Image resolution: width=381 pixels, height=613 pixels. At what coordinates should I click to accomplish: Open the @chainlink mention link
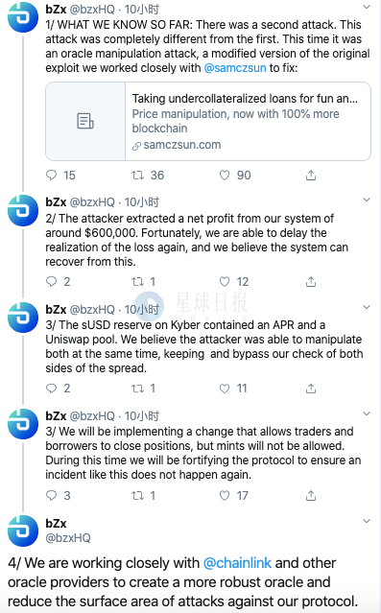(x=237, y=563)
